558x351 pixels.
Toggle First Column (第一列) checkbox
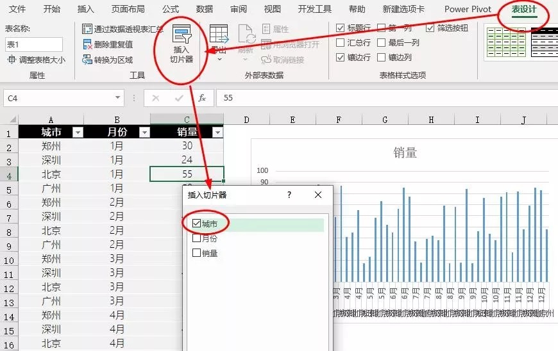(x=381, y=28)
